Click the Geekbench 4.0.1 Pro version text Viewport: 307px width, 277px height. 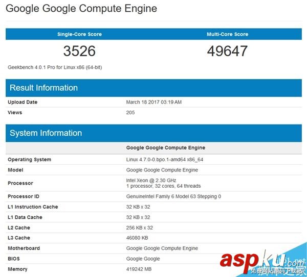55,67
